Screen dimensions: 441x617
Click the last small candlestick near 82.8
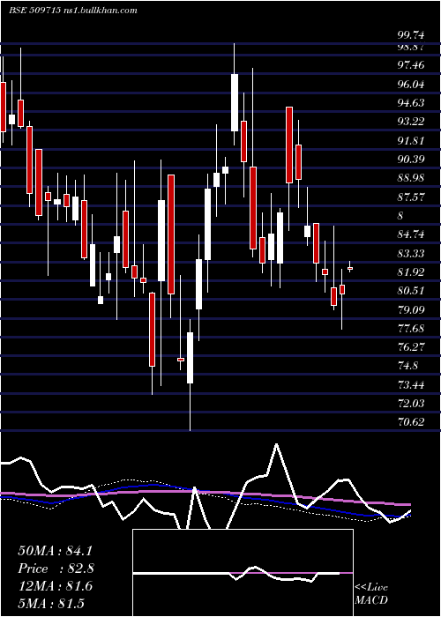pos(349,268)
